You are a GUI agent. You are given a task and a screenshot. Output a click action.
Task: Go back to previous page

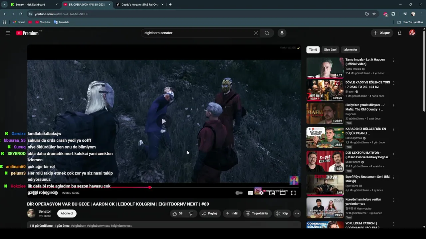pos(5,14)
